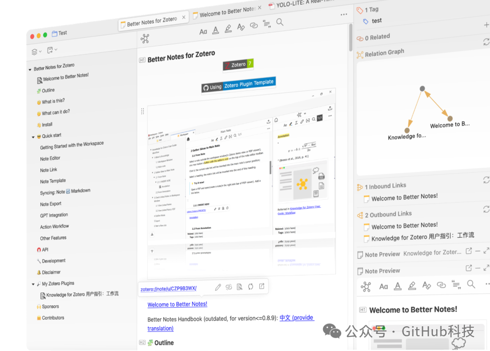The image size is (490, 351).
Task: Open Knowledge for Zotero preview in new window
Action: coord(469,251)
